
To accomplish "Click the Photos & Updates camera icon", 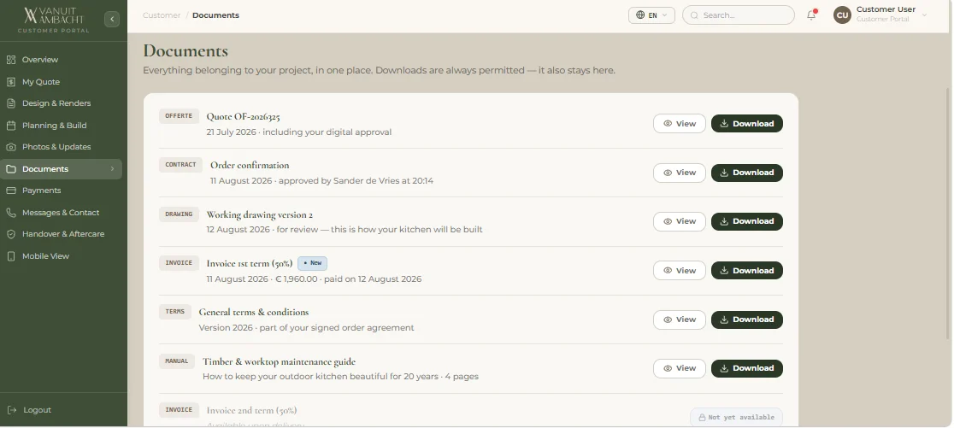I will click(x=11, y=147).
